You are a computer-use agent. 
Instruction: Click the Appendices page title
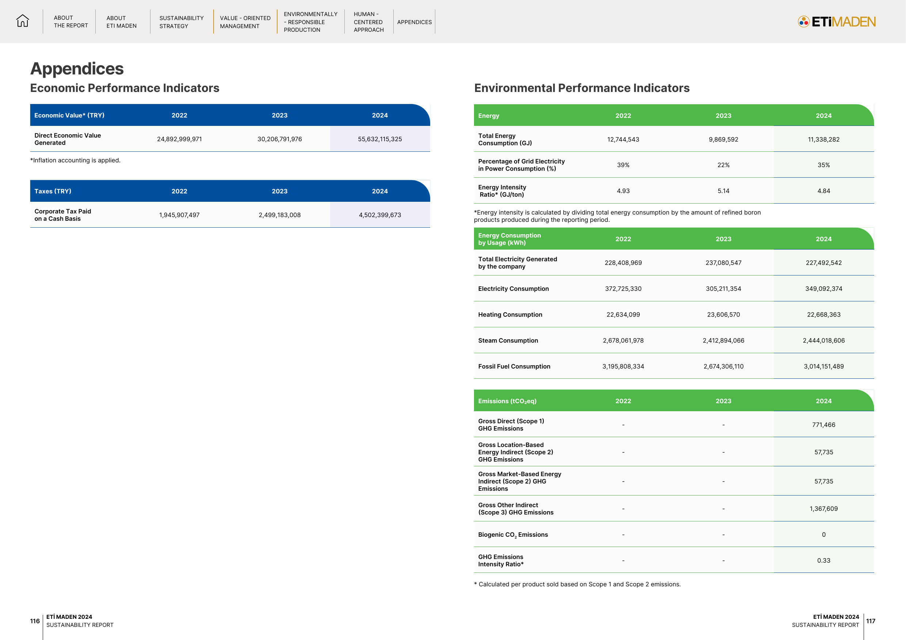pyautogui.click(x=77, y=69)
